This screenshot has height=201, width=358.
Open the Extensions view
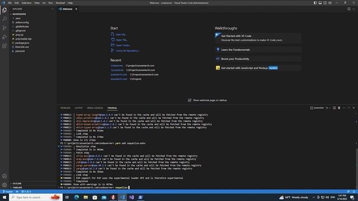coord(4,46)
